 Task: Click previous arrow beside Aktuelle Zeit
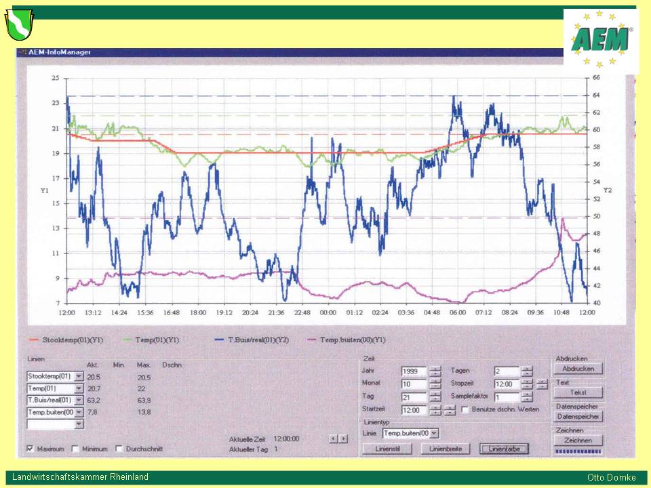click(334, 439)
